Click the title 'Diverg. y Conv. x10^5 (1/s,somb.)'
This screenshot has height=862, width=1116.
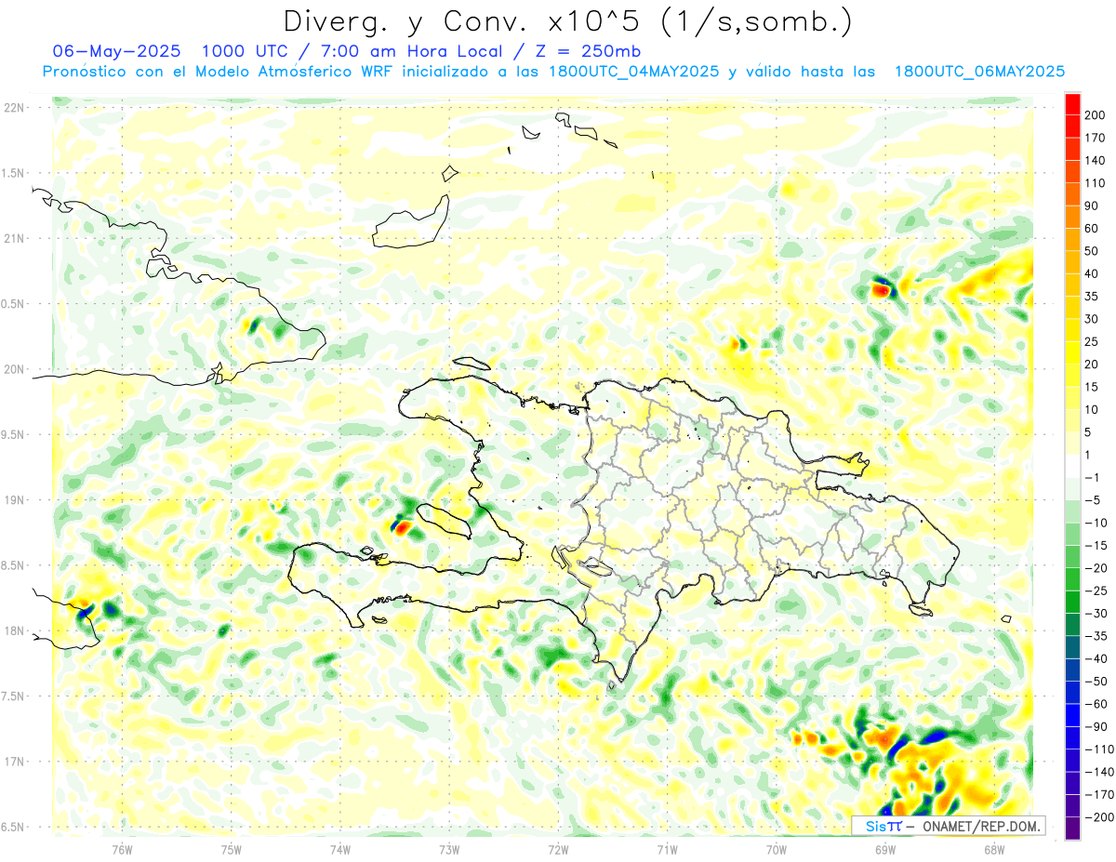coord(567,21)
